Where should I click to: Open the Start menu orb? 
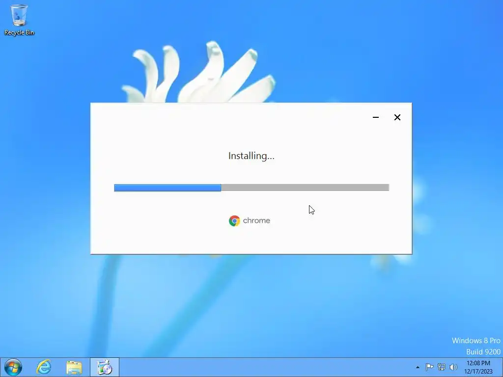13,367
